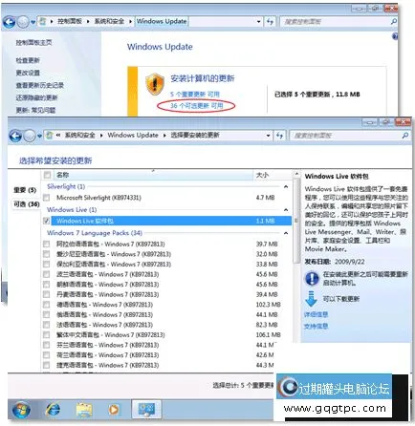Click the blue exclamation restart notice icon
Image resolution: width=415 pixels, height=426 pixels.
[312, 278]
